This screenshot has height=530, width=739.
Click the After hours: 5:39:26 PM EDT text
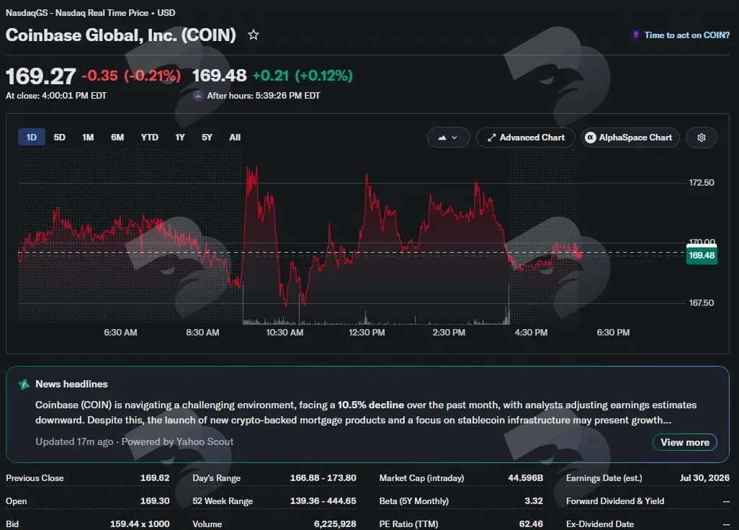coord(264,96)
